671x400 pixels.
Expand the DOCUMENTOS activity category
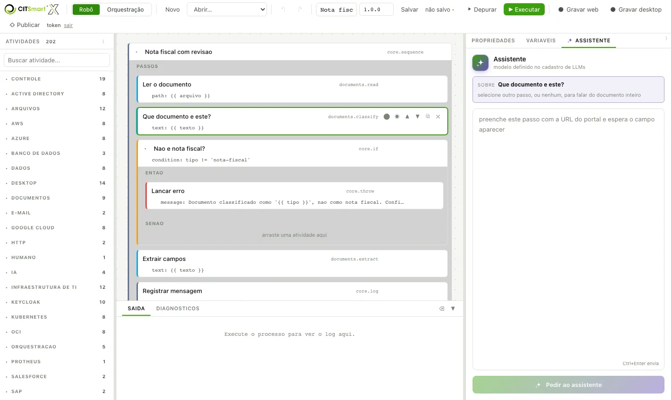56,198
